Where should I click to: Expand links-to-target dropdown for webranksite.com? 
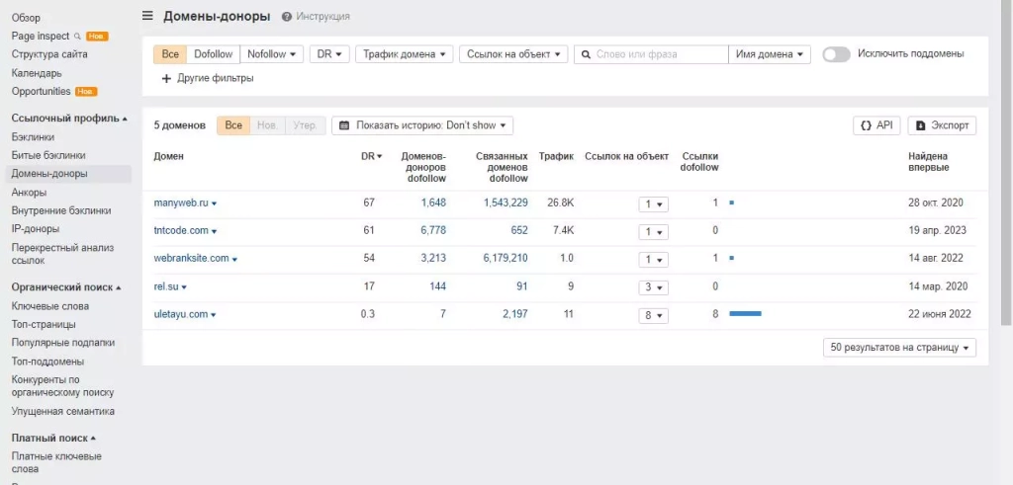654,259
